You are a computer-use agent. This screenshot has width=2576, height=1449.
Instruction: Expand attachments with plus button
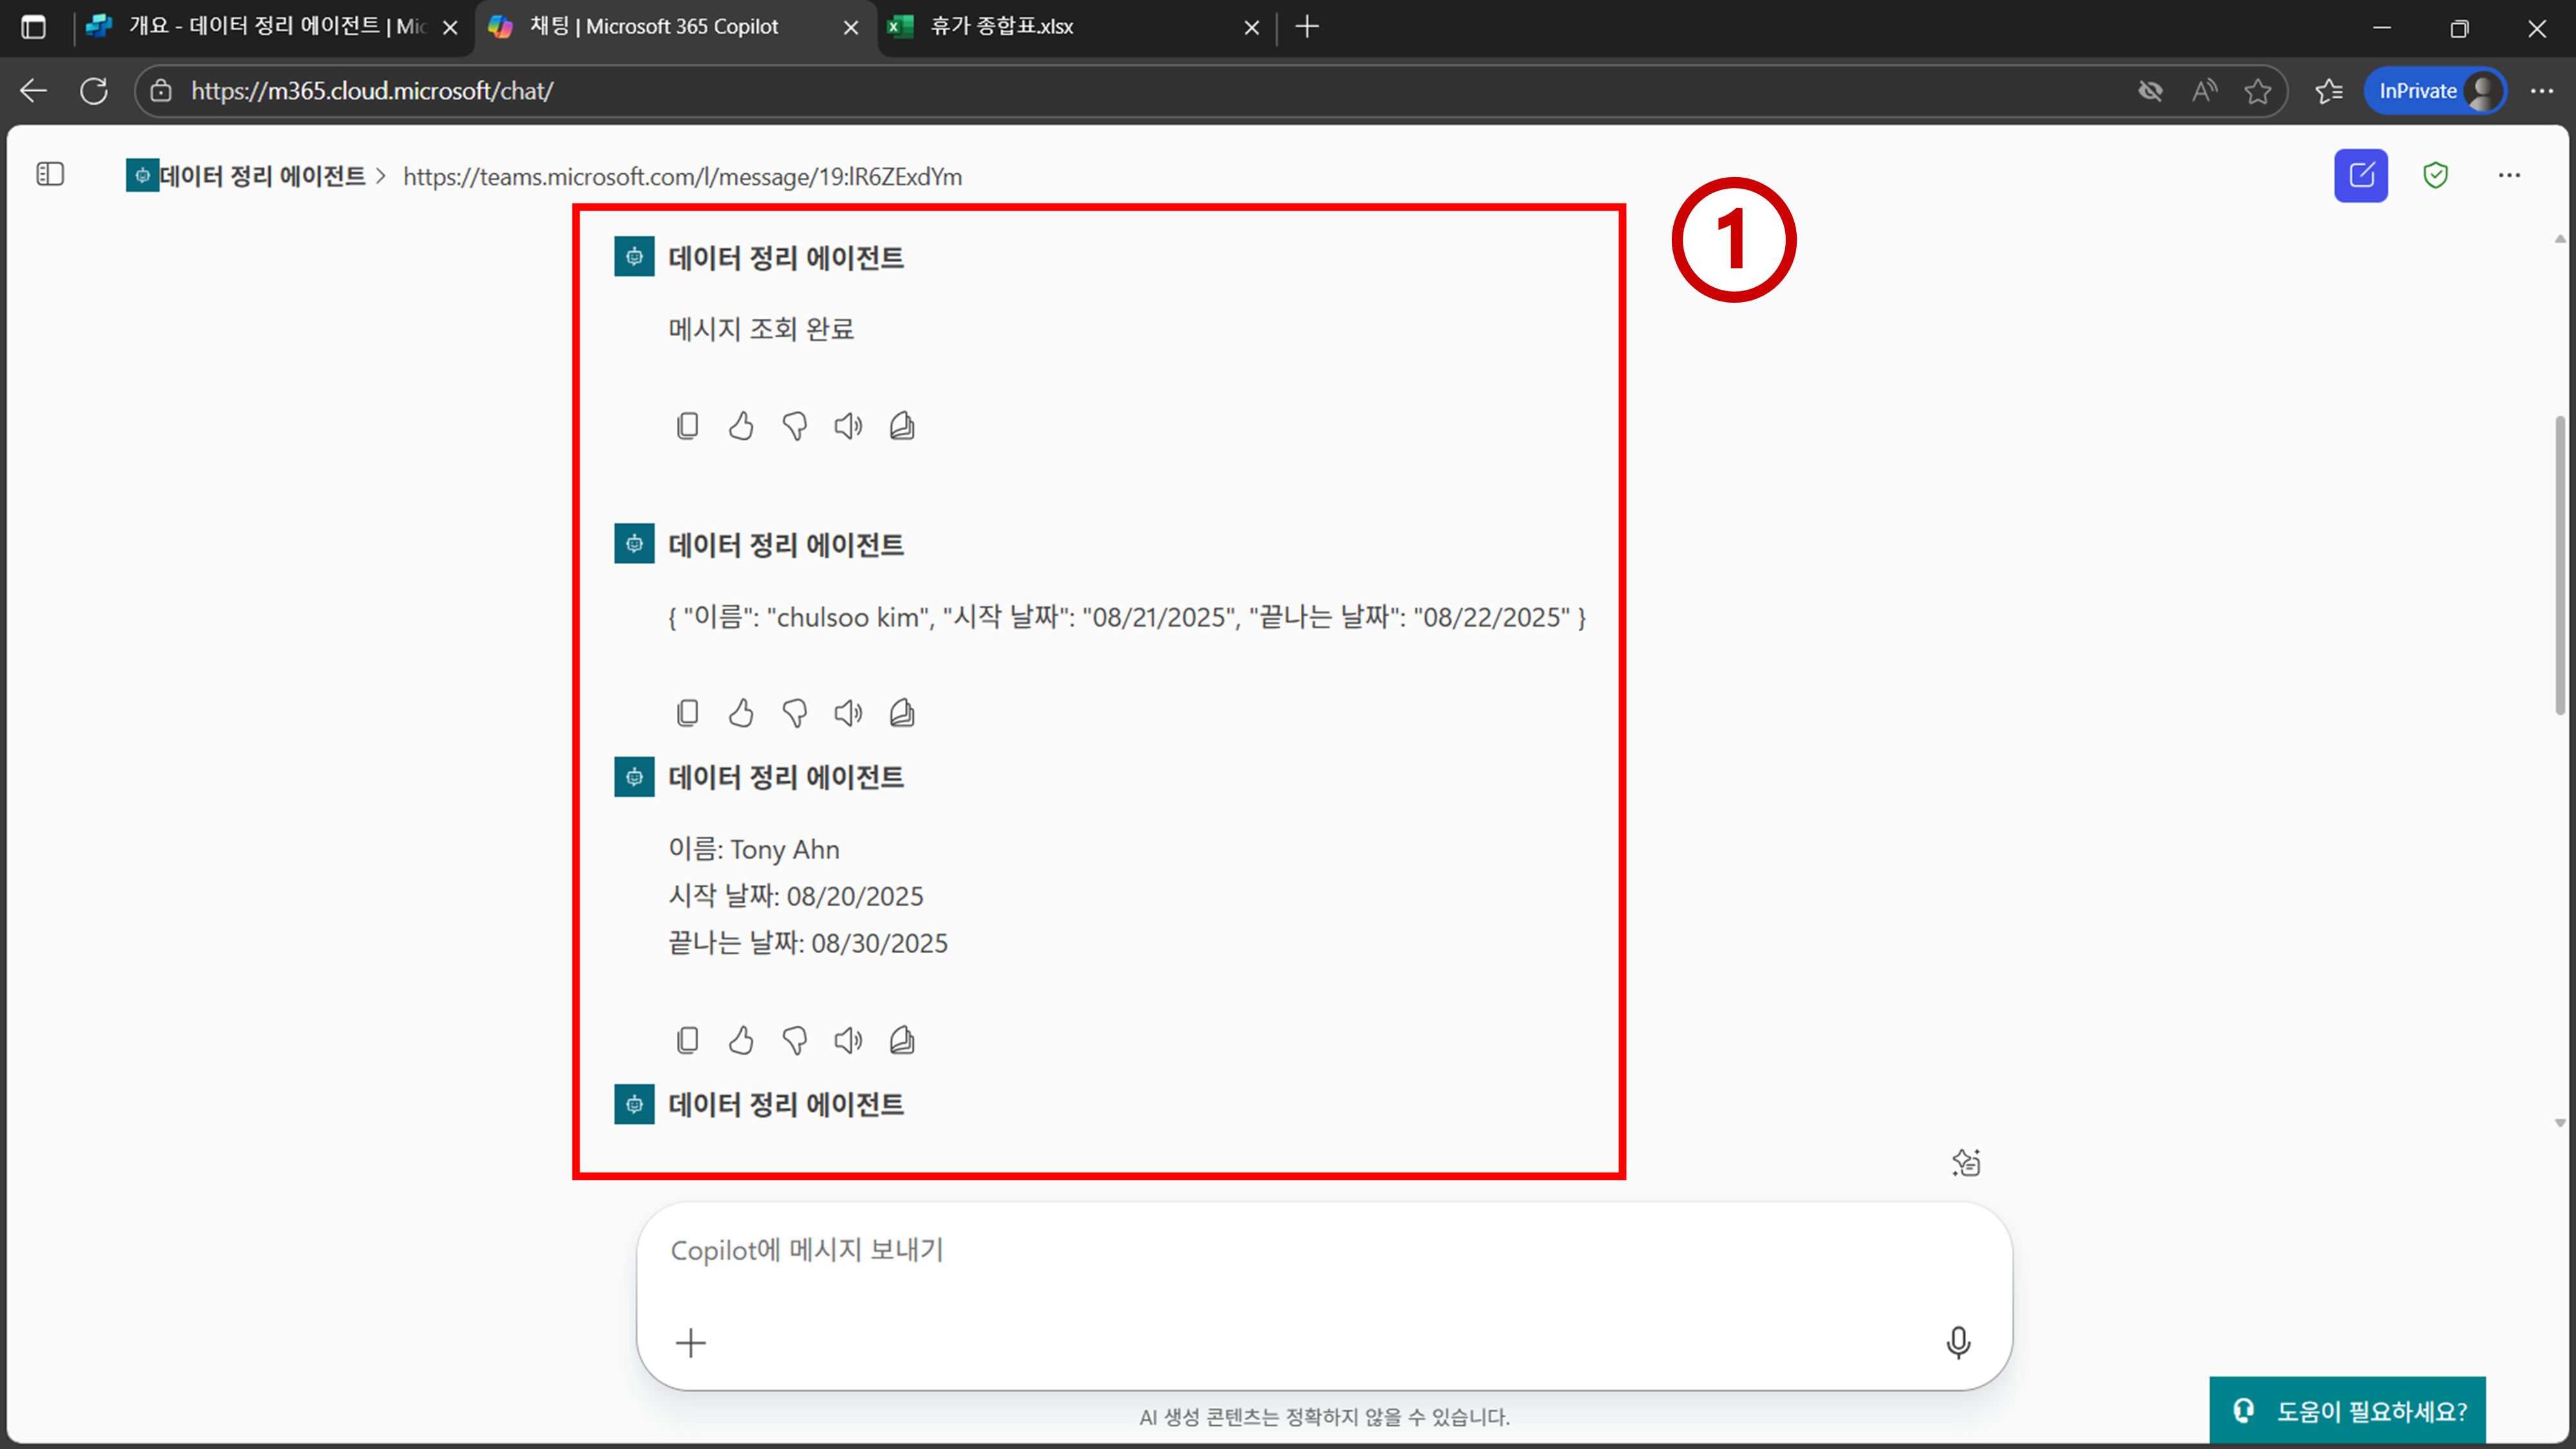pyautogui.click(x=691, y=1342)
